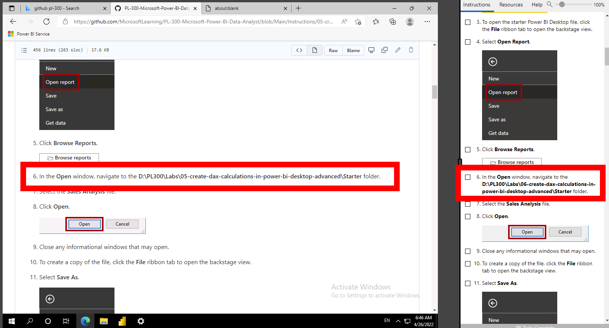Open the Resources tab in lab pane

511,5
